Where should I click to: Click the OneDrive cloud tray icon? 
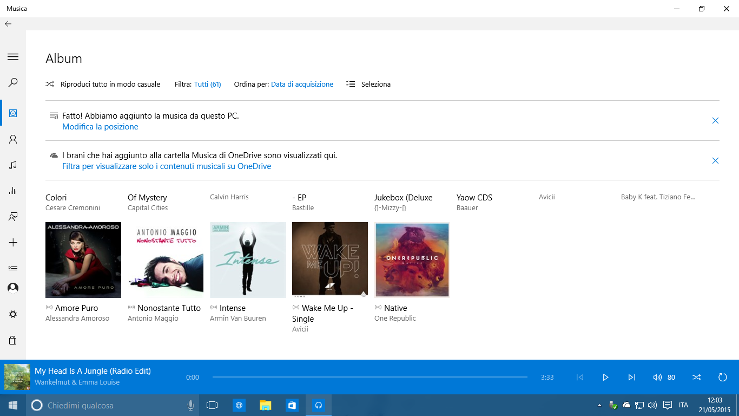pyautogui.click(x=626, y=405)
